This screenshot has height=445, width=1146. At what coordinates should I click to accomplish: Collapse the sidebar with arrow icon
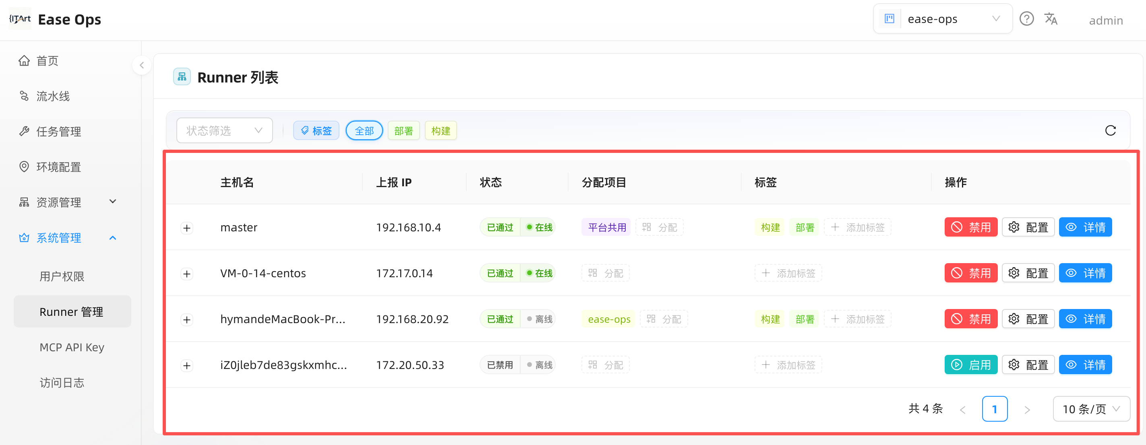pyautogui.click(x=142, y=65)
